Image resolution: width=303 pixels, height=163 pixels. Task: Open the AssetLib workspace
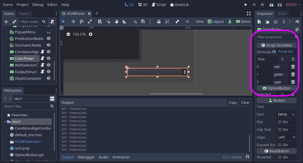(x=179, y=5)
